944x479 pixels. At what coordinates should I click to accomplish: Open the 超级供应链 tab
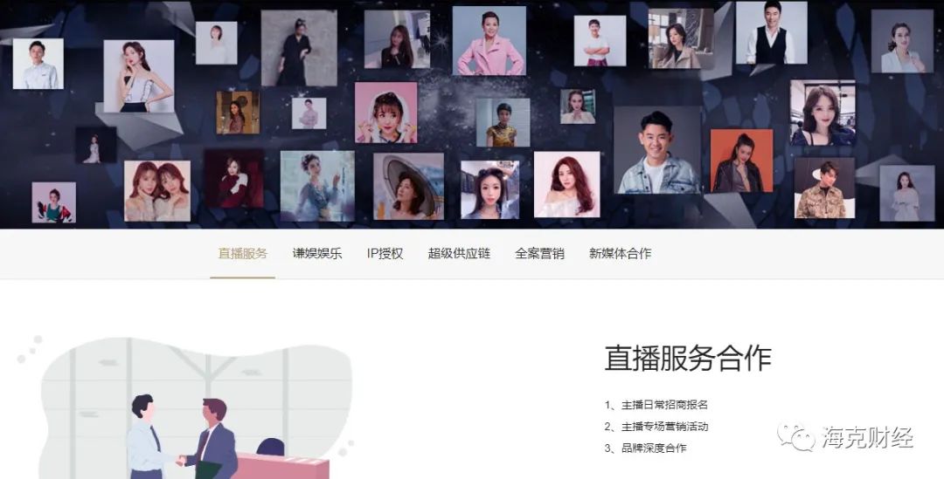click(x=459, y=254)
